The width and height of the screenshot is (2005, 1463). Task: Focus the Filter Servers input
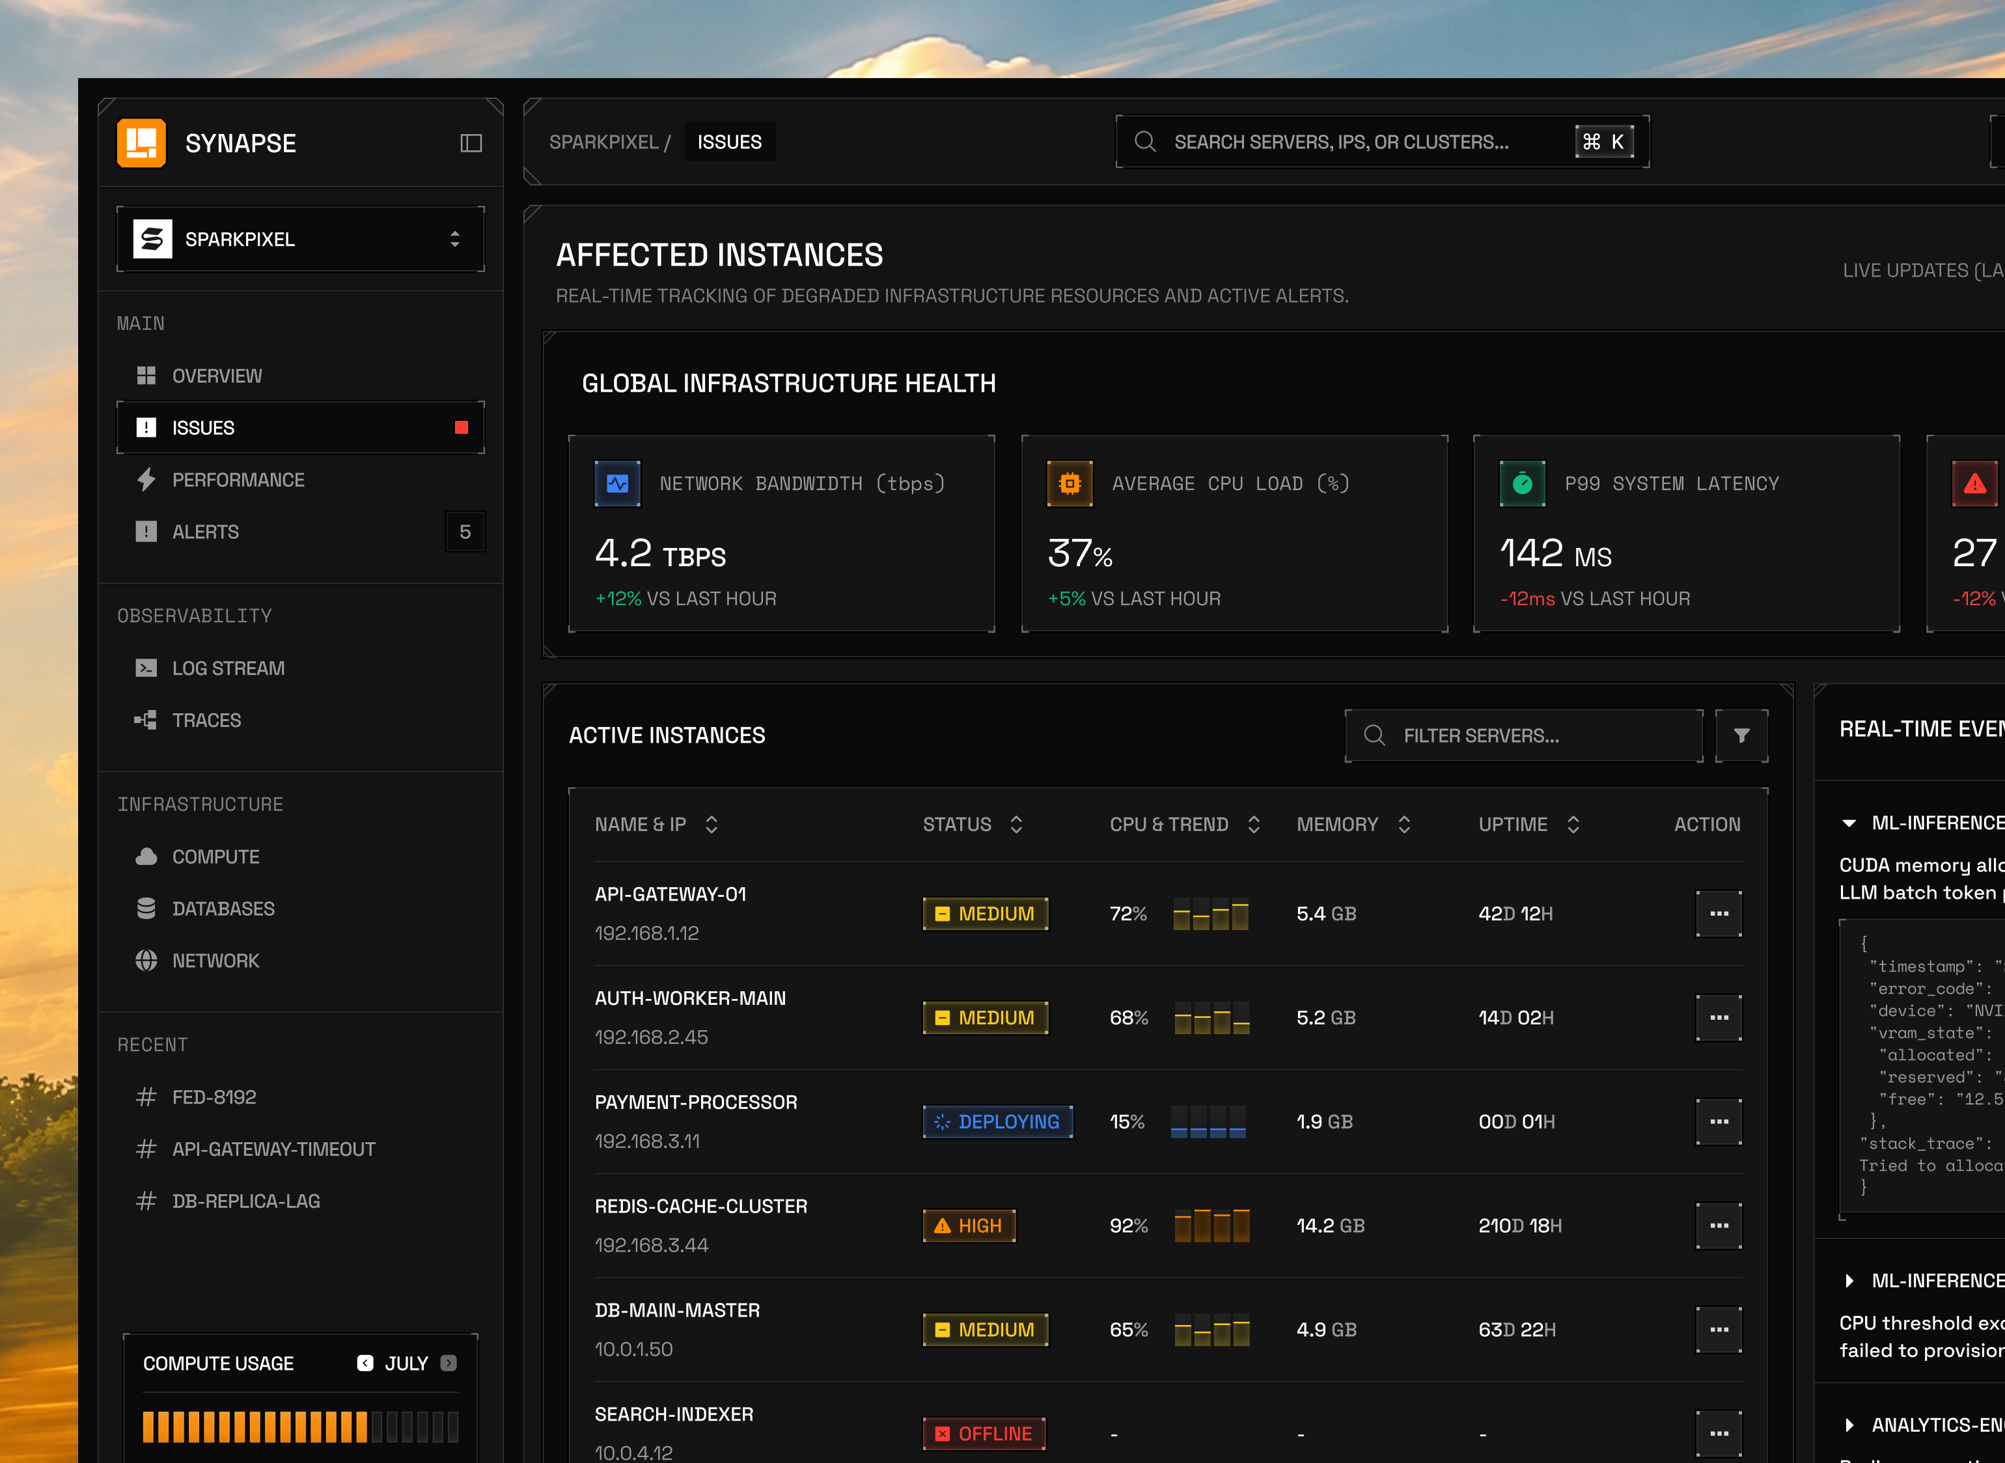(1523, 735)
